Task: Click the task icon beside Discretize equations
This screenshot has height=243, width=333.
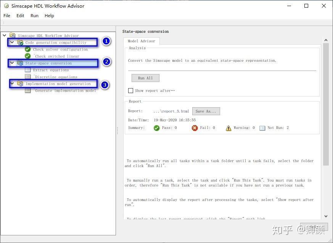Action: pyautogui.click(x=28, y=77)
